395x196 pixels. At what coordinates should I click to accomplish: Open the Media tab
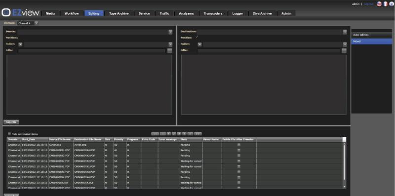[50, 13]
